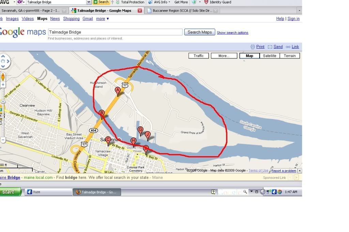This screenshot has width=349, height=232.
Task: Open the More... map layers dropdown
Action: (224, 56)
